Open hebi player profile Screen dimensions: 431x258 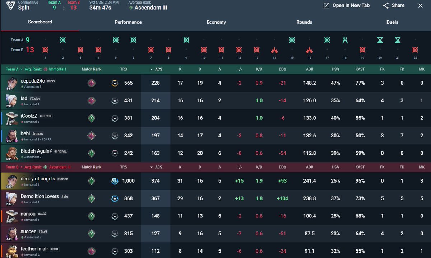coord(25,133)
